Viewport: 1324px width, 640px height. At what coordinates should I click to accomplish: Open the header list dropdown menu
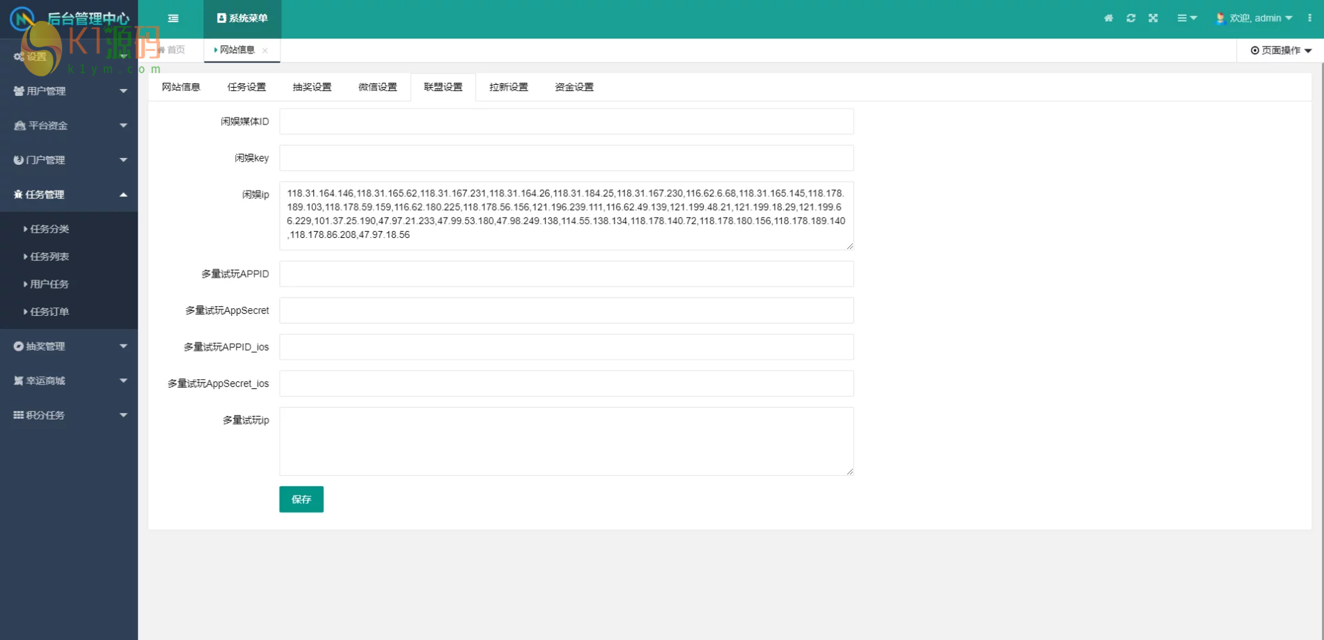(1187, 18)
